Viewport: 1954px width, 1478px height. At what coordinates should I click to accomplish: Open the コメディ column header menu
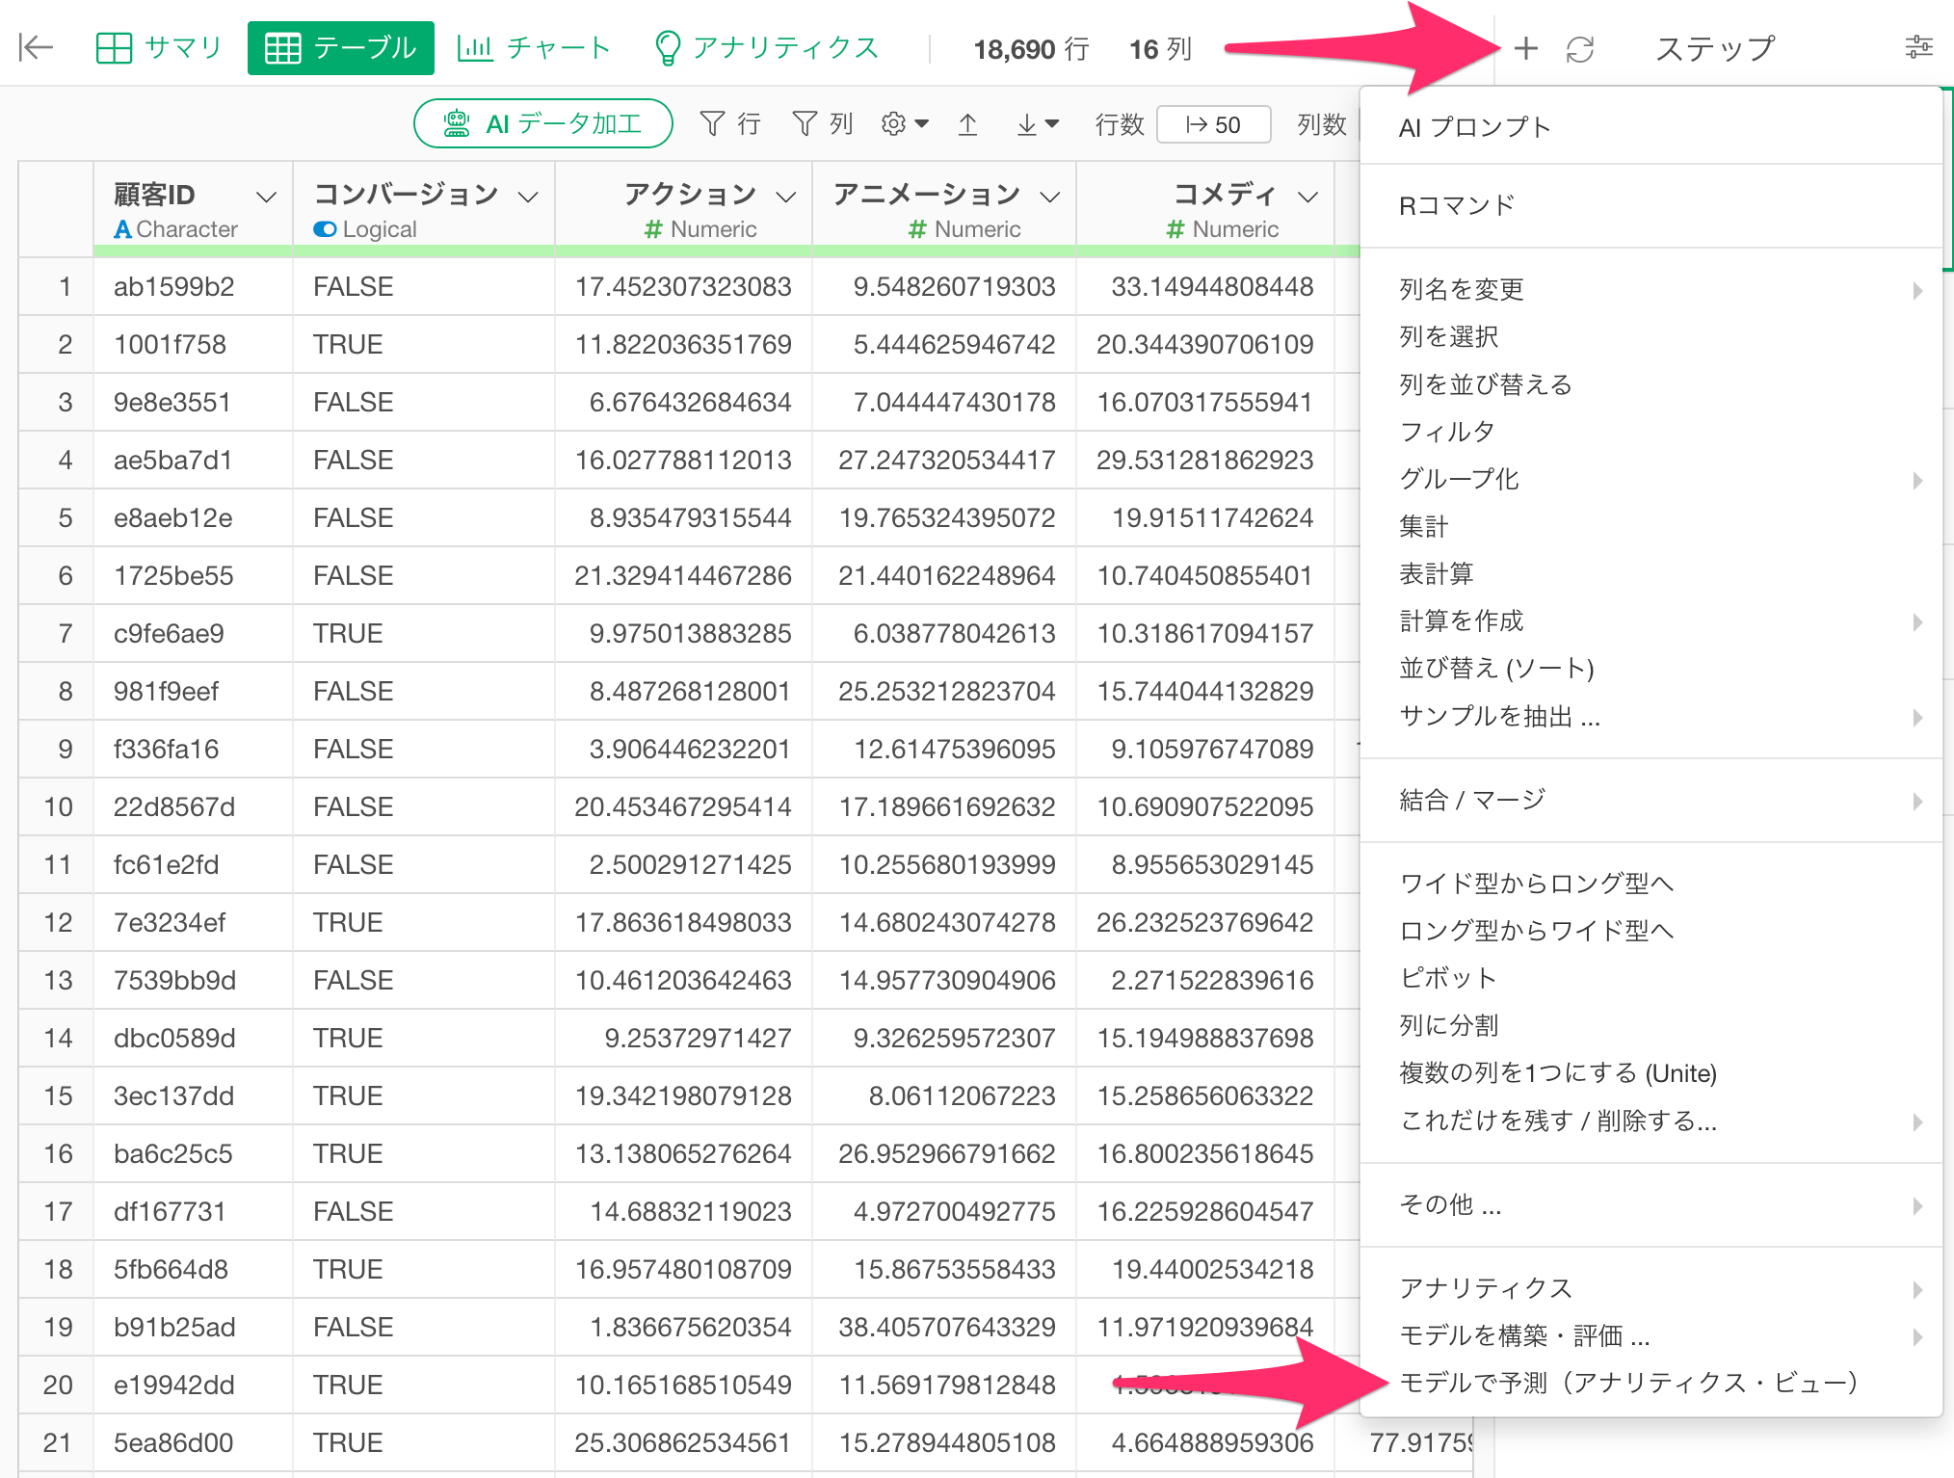1307,197
